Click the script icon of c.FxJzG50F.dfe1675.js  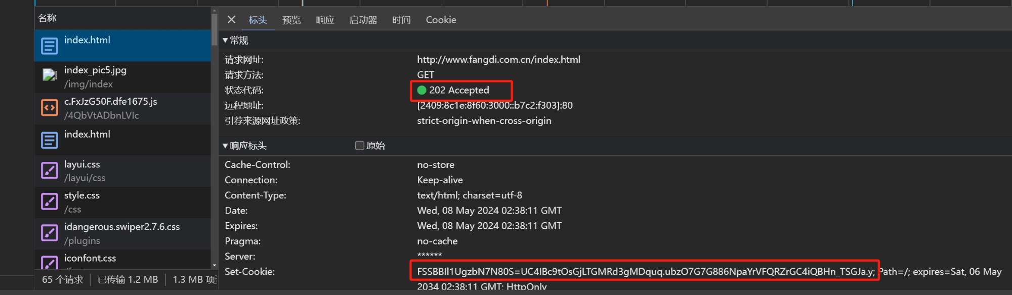49,107
